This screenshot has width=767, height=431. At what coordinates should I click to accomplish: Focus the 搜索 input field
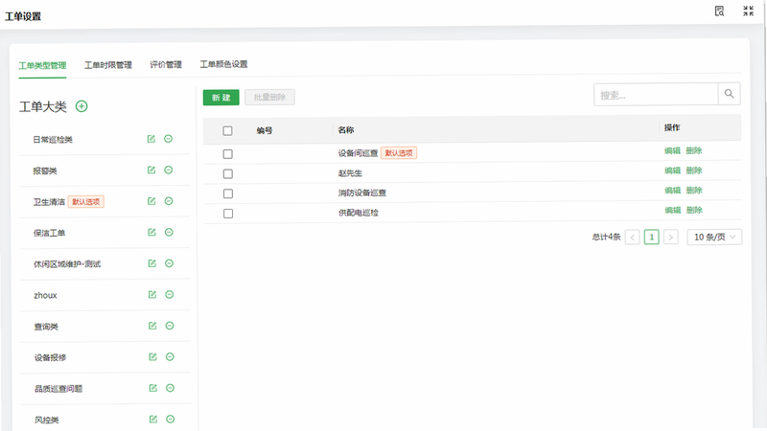656,94
